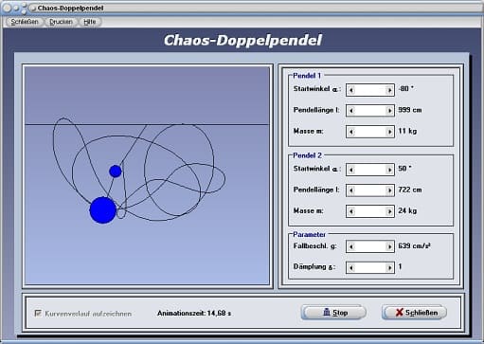The image size is (484, 344).
Task: Increase Pendel 1 Pendellänge with right arrow
Action: 389,111
